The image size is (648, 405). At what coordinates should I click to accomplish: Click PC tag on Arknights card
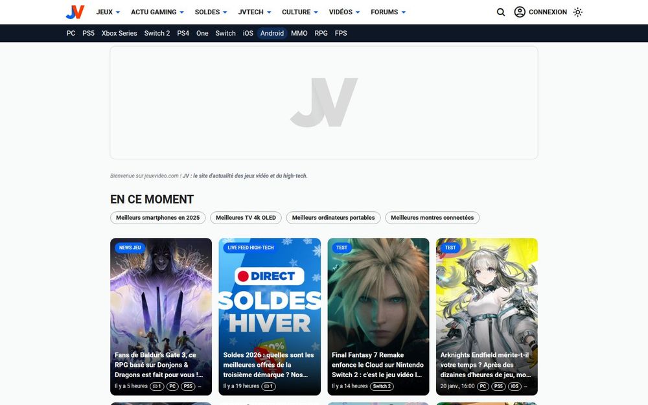click(x=483, y=386)
